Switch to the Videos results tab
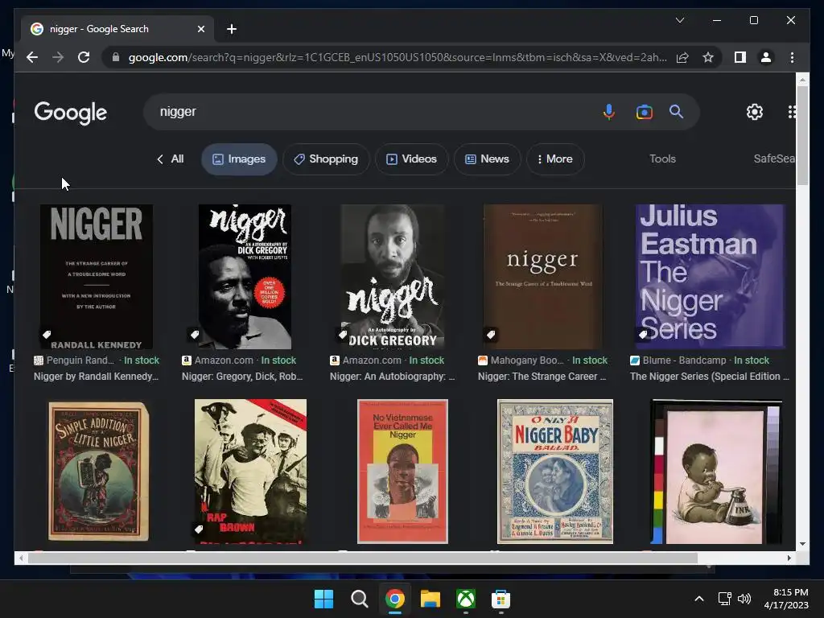The height and width of the screenshot is (618, 824). tap(411, 159)
